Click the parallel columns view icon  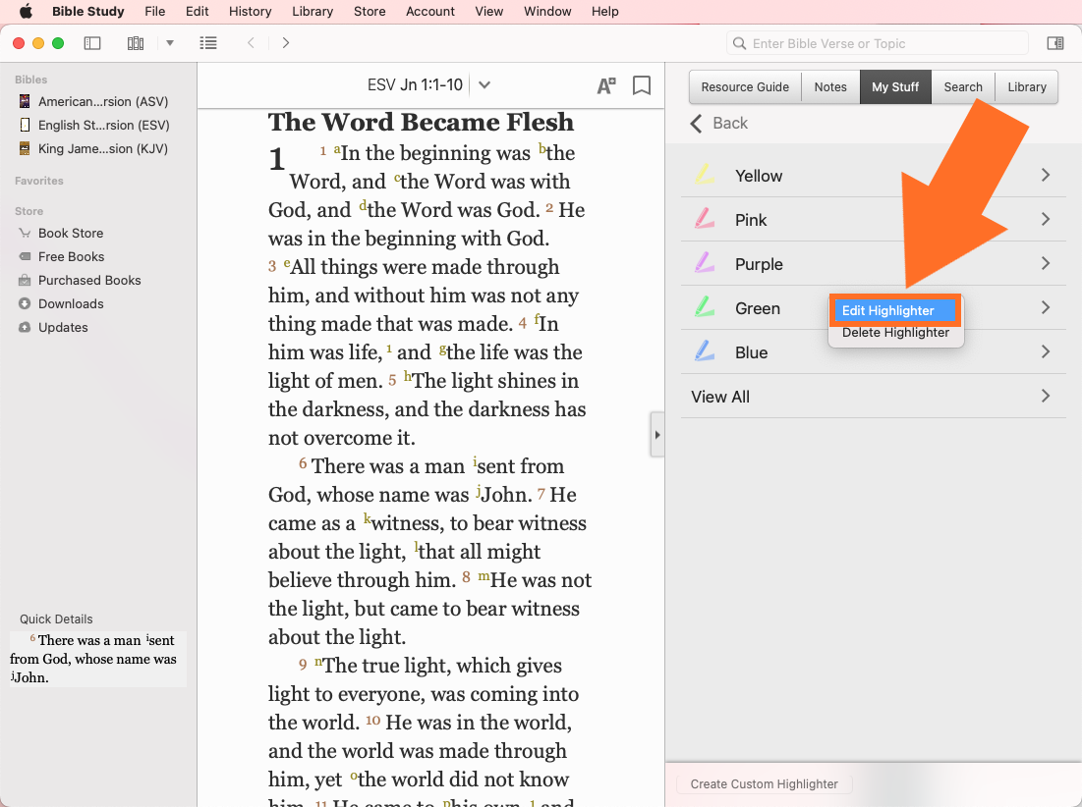[136, 43]
